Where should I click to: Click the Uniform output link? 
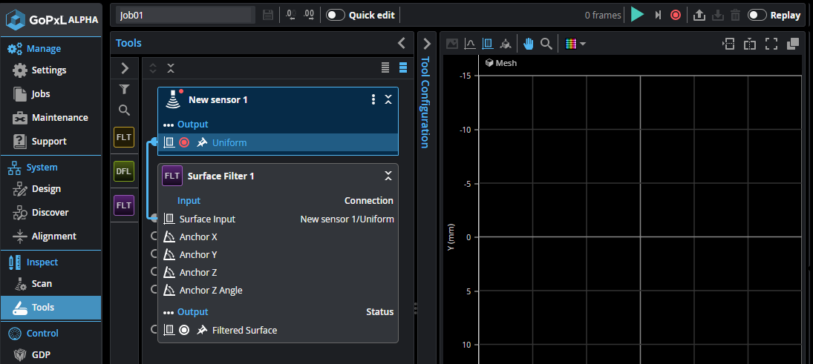(229, 142)
